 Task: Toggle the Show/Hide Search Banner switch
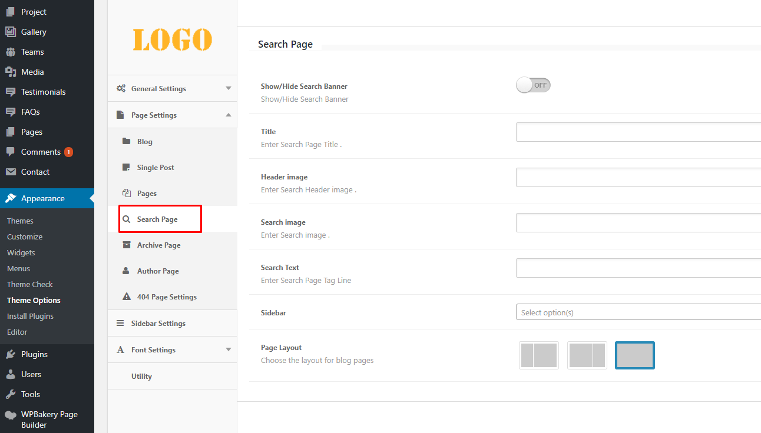pos(533,85)
